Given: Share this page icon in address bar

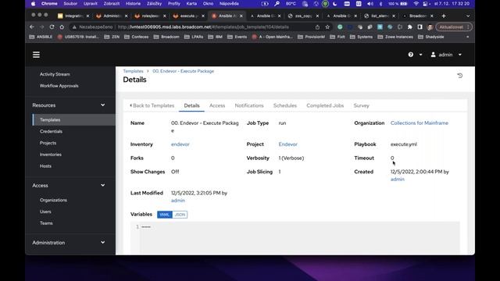Looking at the screenshot, I should click(x=317, y=27).
